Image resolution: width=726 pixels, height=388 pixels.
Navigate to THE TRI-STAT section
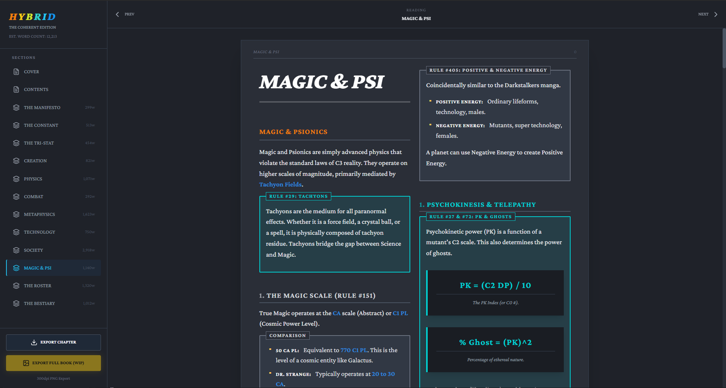[53, 143]
